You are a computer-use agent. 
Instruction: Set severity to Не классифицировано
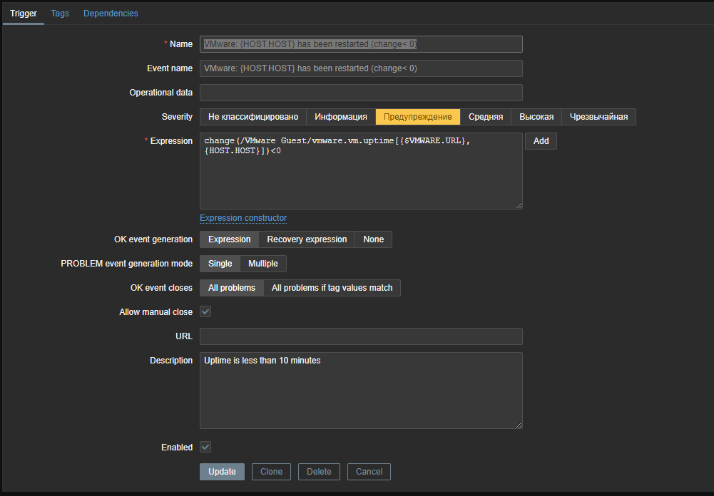tap(253, 117)
